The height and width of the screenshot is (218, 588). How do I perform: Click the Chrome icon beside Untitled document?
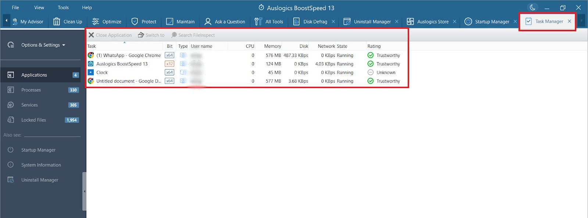point(91,81)
